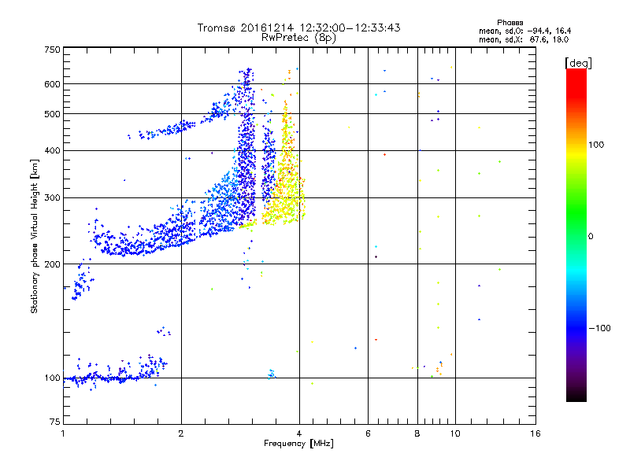
Task: Click the x-axis tick label '16'
Action: coord(535,433)
